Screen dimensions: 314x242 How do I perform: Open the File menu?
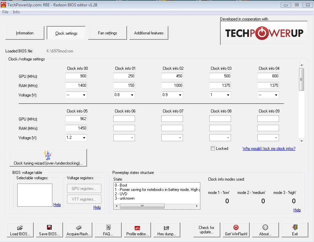[5, 12]
